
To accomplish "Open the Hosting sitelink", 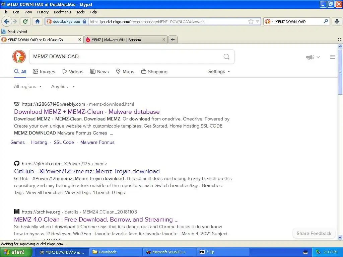I will tap(39, 142).
